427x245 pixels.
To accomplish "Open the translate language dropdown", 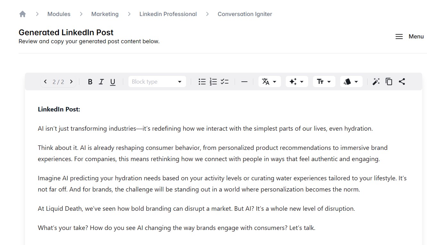I will tap(269, 82).
